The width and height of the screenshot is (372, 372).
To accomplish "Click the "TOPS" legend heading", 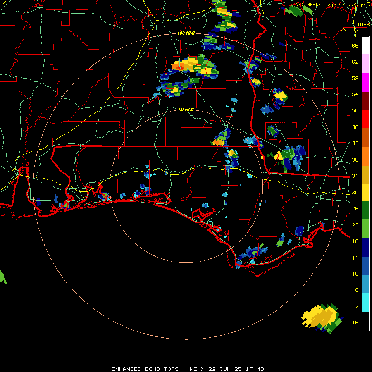I will click(x=363, y=25).
